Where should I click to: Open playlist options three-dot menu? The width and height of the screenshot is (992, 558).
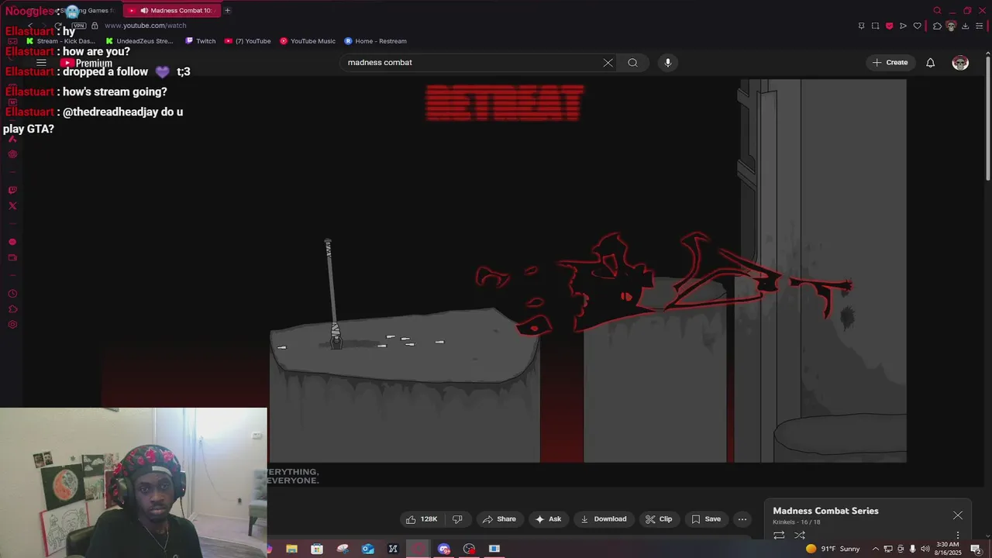click(958, 535)
